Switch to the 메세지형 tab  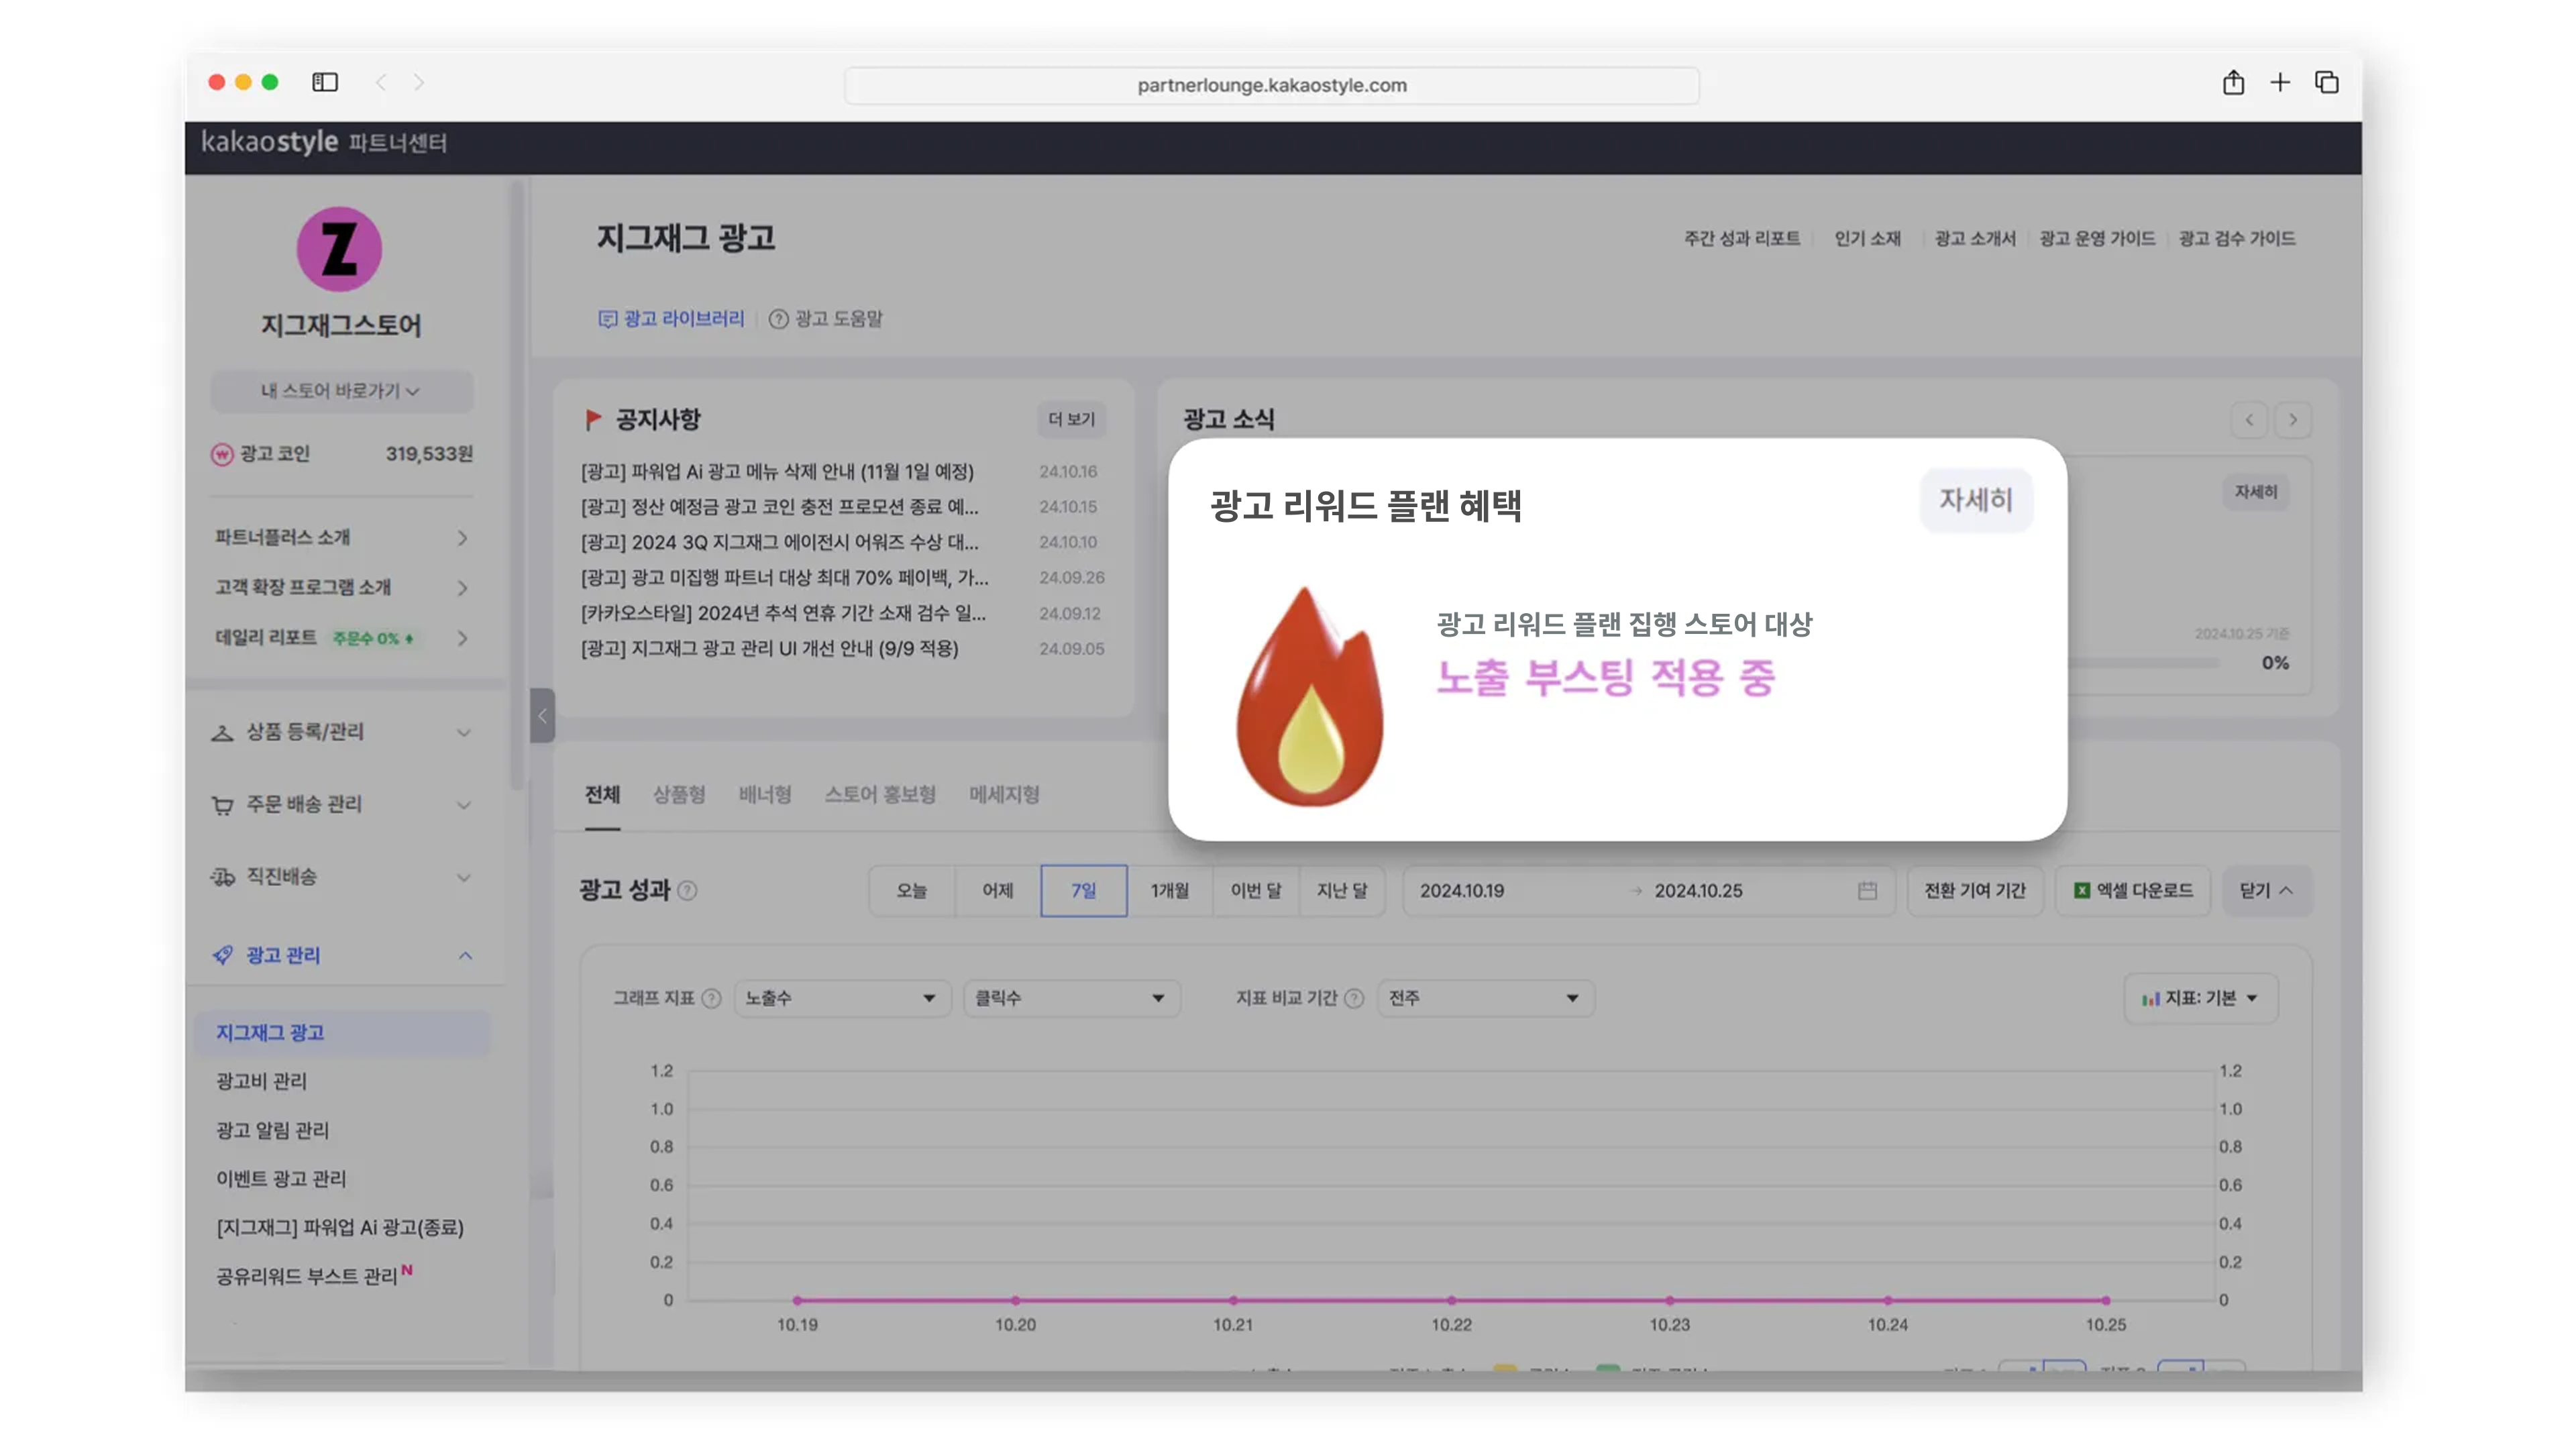click(1004, 795)
